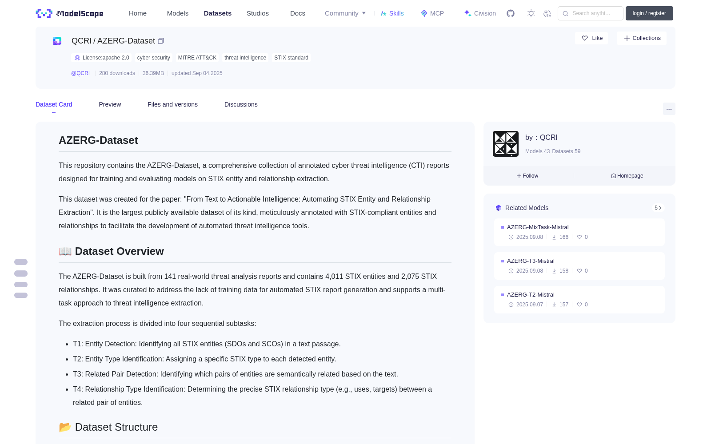This screenshot has height=444, width=711.
Task: Click the threat intelligence tag
Action: pyautogui.click(x=245, y=58)
